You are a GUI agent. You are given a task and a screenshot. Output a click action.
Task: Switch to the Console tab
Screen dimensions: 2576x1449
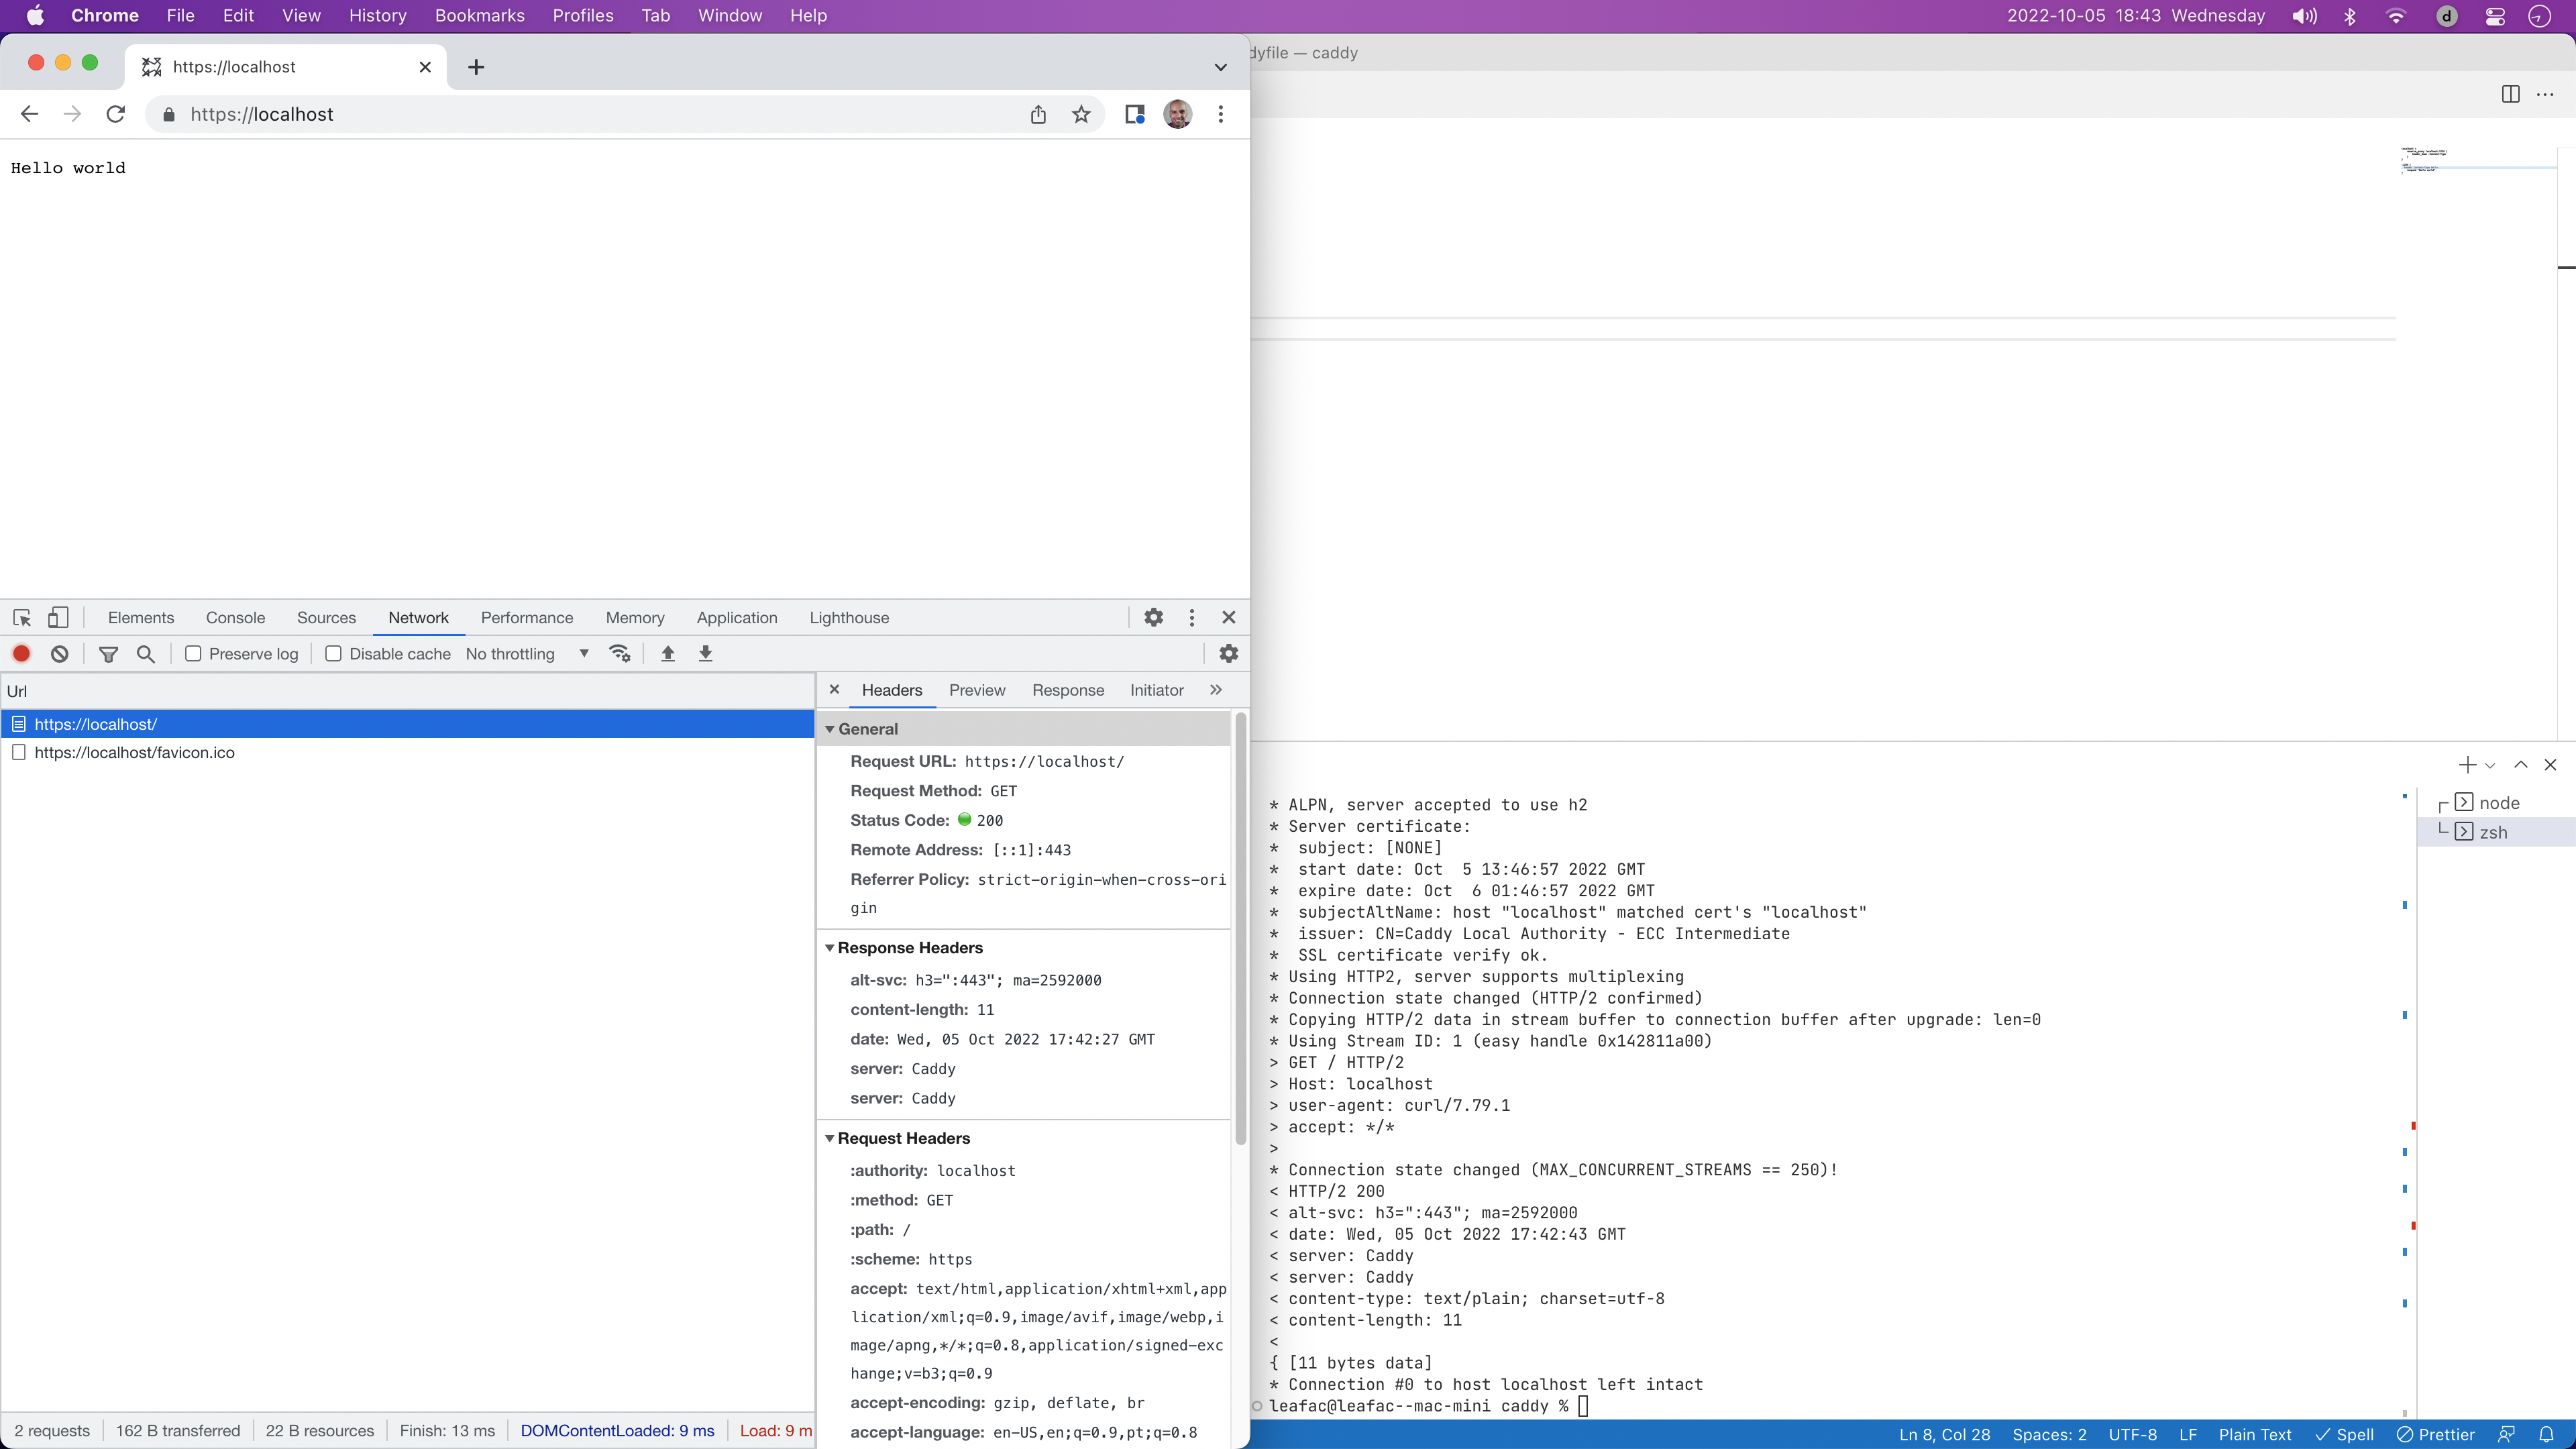[x=235, y=617]
